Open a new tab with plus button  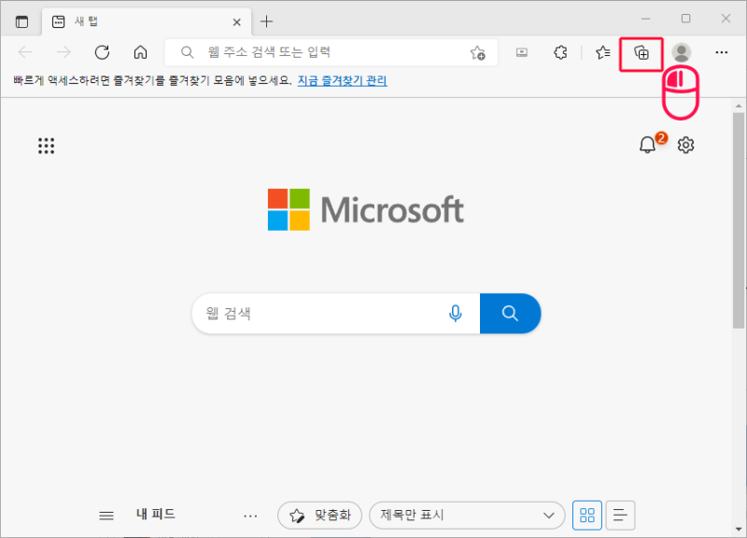267,21
